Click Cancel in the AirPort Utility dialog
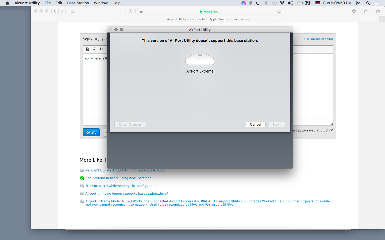385x240 pixels. [x=255, y=124]
